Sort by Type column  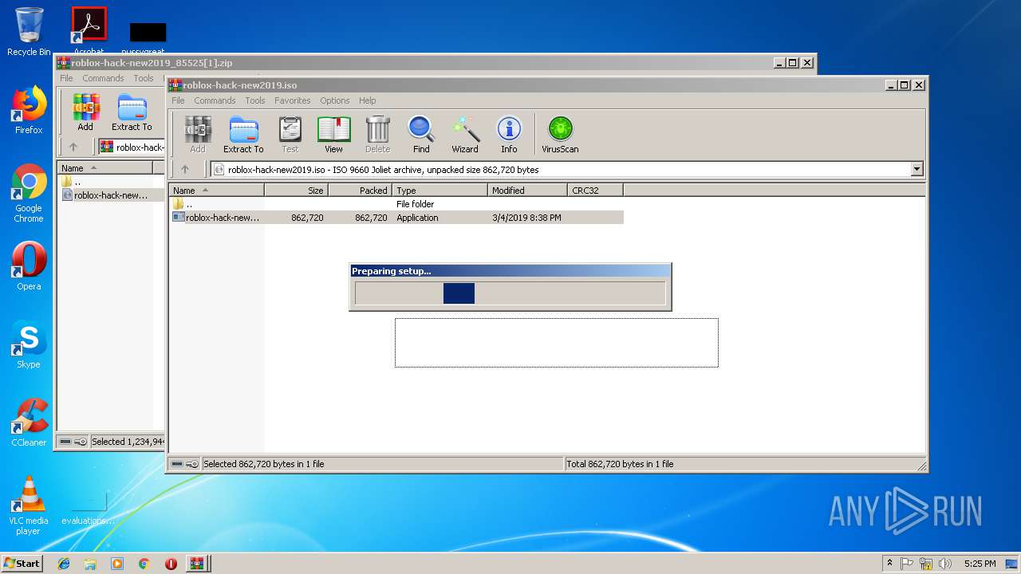pos(440,191)
